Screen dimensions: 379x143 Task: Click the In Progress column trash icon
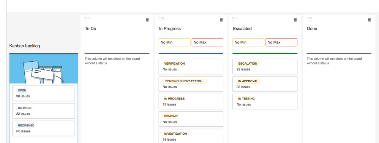[221, 20]
